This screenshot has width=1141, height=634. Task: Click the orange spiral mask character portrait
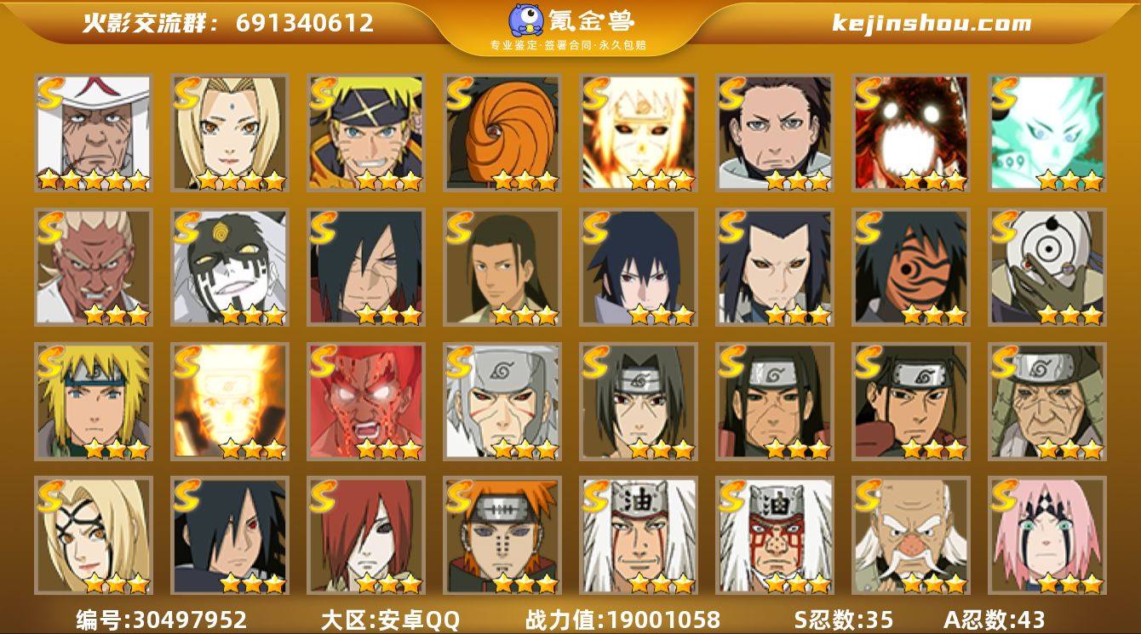pyautogui.click(x=502, y=132)
